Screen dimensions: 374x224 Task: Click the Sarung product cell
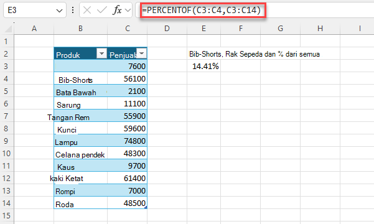pos(81,103)
